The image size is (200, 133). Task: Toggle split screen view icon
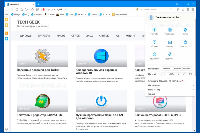(191, 74)
